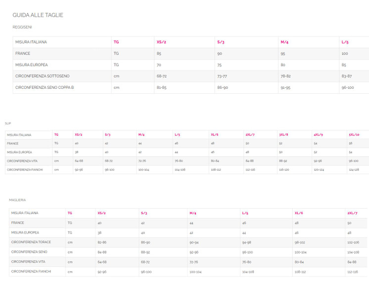Select 'CIRCONFERENZA VITA' row label in Slip table

pos(22,161)
